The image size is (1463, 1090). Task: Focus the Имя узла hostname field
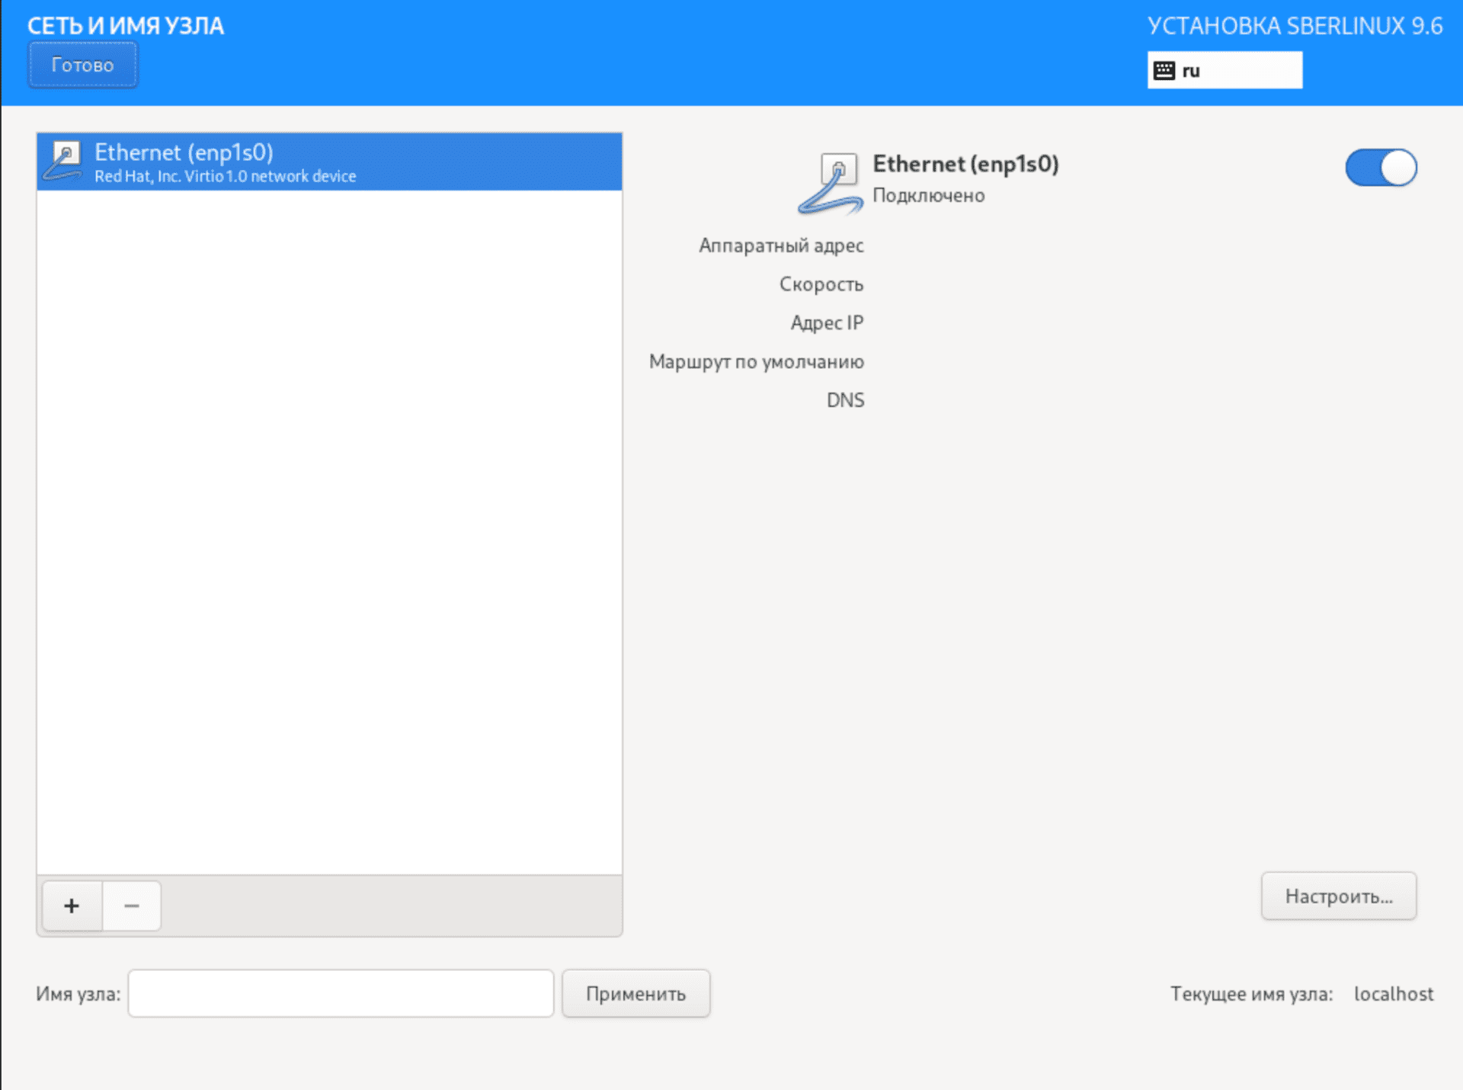coord(341,993)
